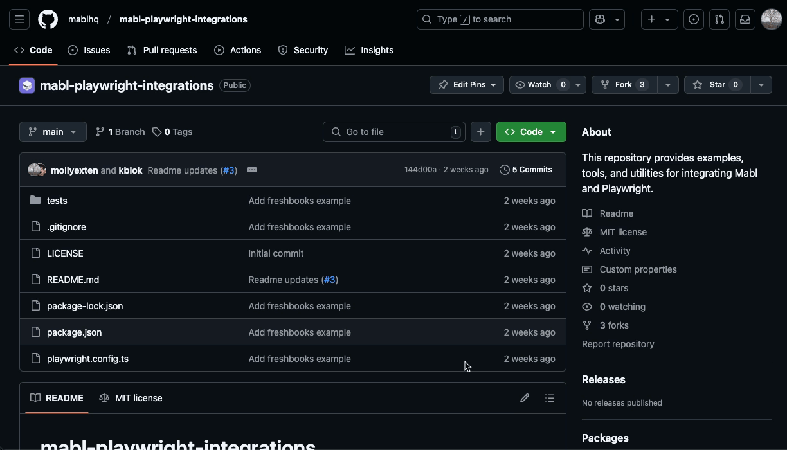The height and width of the screenshot is (450, 787).
Task: Toggle Watch on the repository
Action: 539,85
